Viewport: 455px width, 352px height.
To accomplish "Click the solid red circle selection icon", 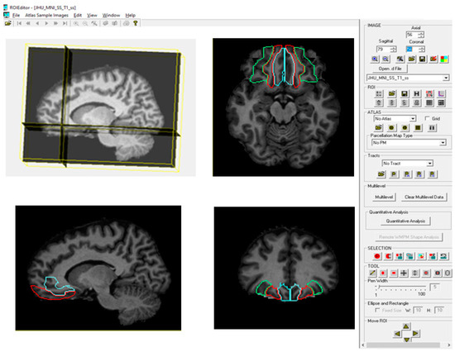I will tap(377, 256).
